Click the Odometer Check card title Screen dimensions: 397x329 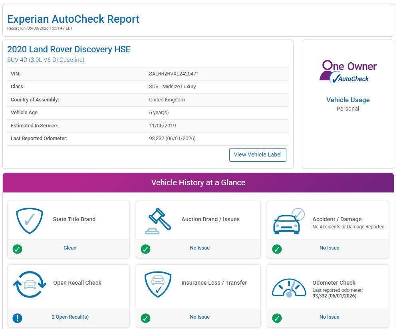coord(334,283)
